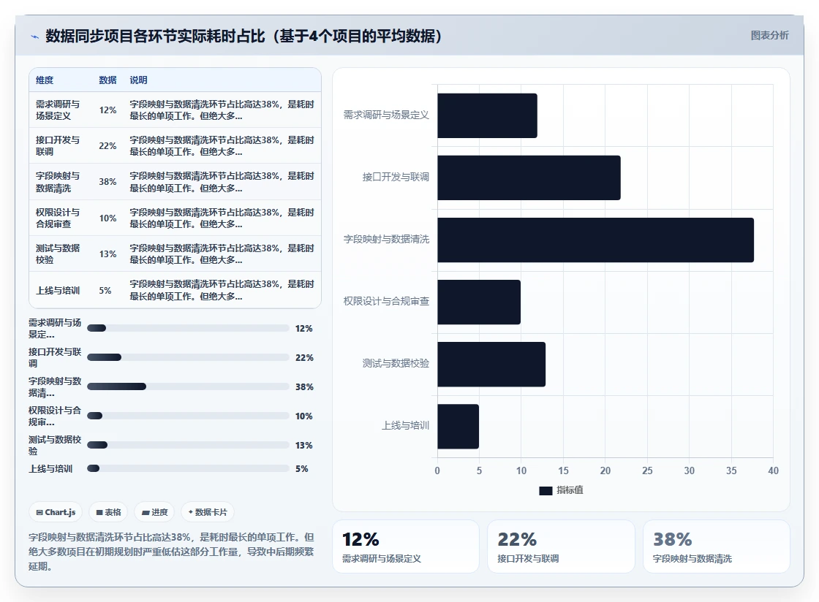Click the 进度 tag

coord(154,512)
